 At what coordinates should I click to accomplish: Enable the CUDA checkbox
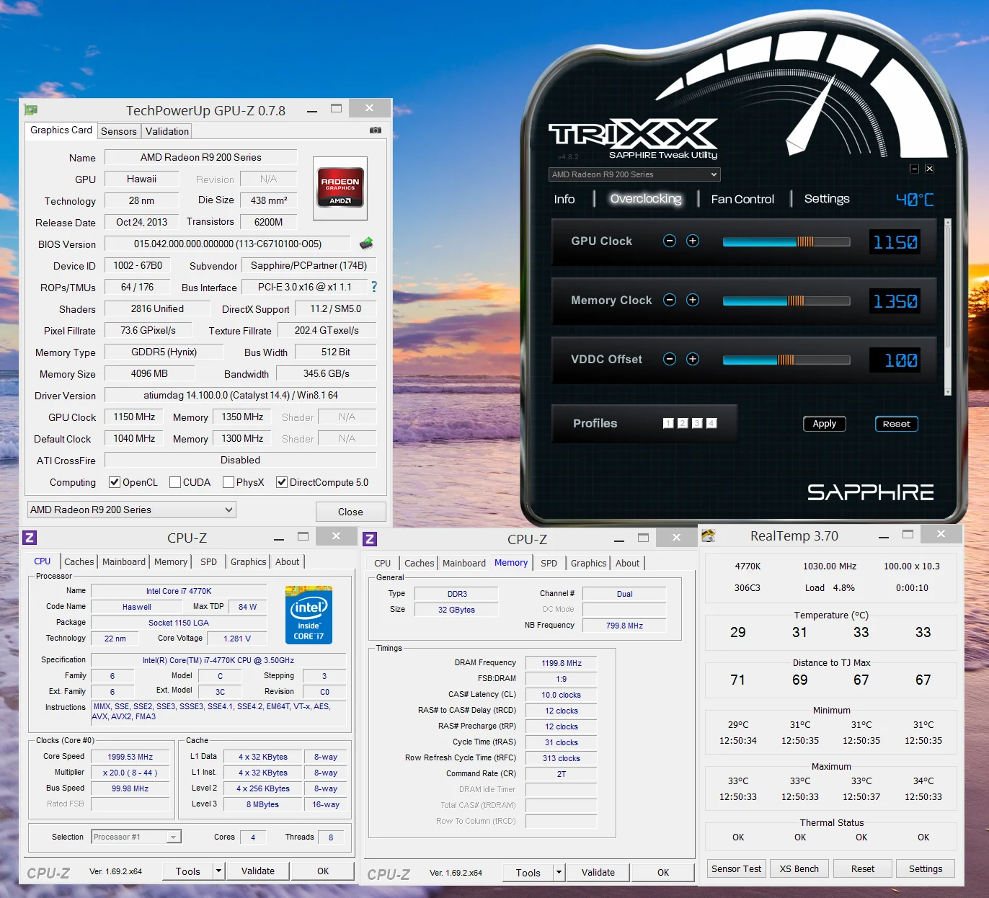click(175, 482)
